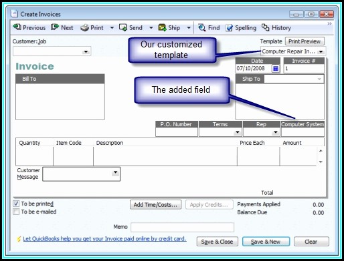Click into the Ship To address box
The height and width of the screenshot is (261, 344).
coord(280,101)
